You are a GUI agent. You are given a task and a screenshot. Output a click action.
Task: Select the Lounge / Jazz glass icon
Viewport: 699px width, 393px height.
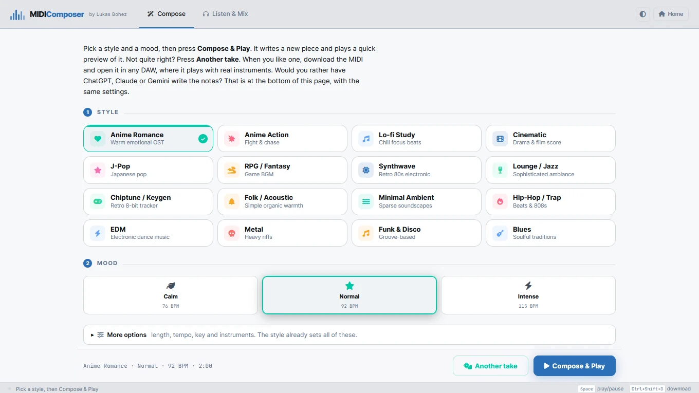[x=500, y=170]
